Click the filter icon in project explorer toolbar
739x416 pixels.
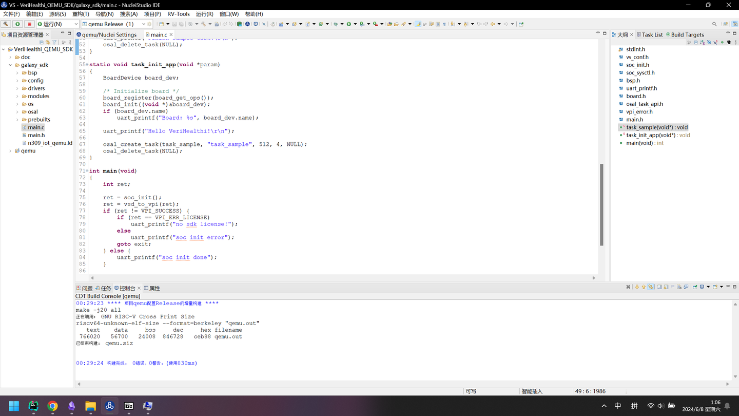54,42
